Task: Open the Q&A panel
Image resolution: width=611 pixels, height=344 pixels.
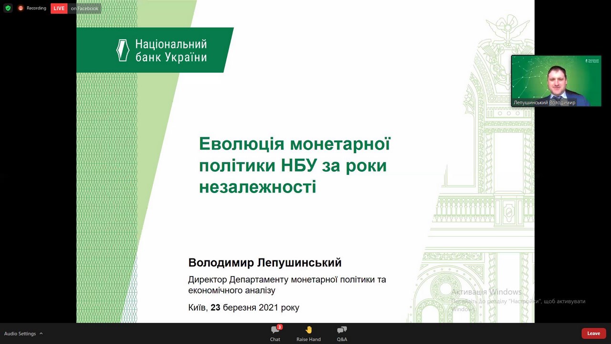Action: (x=342, y=333)
